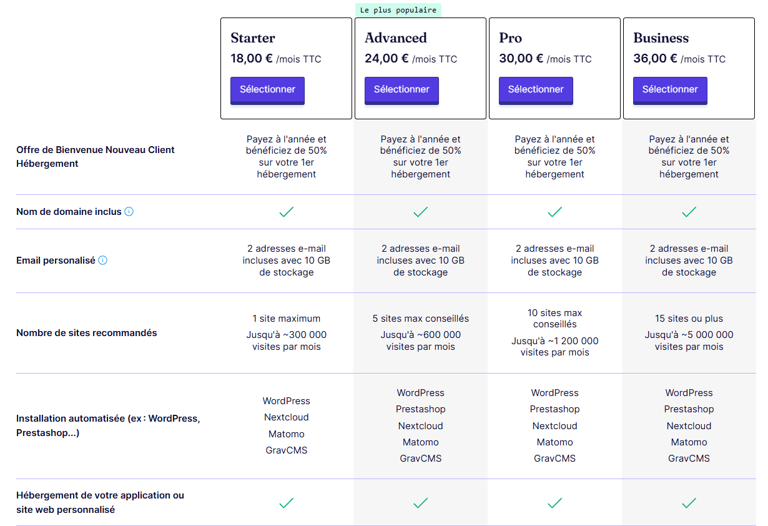The image size is (768, 526).
Task: Click Advanced checkmark in application hosting row
Action: (420, 503)
